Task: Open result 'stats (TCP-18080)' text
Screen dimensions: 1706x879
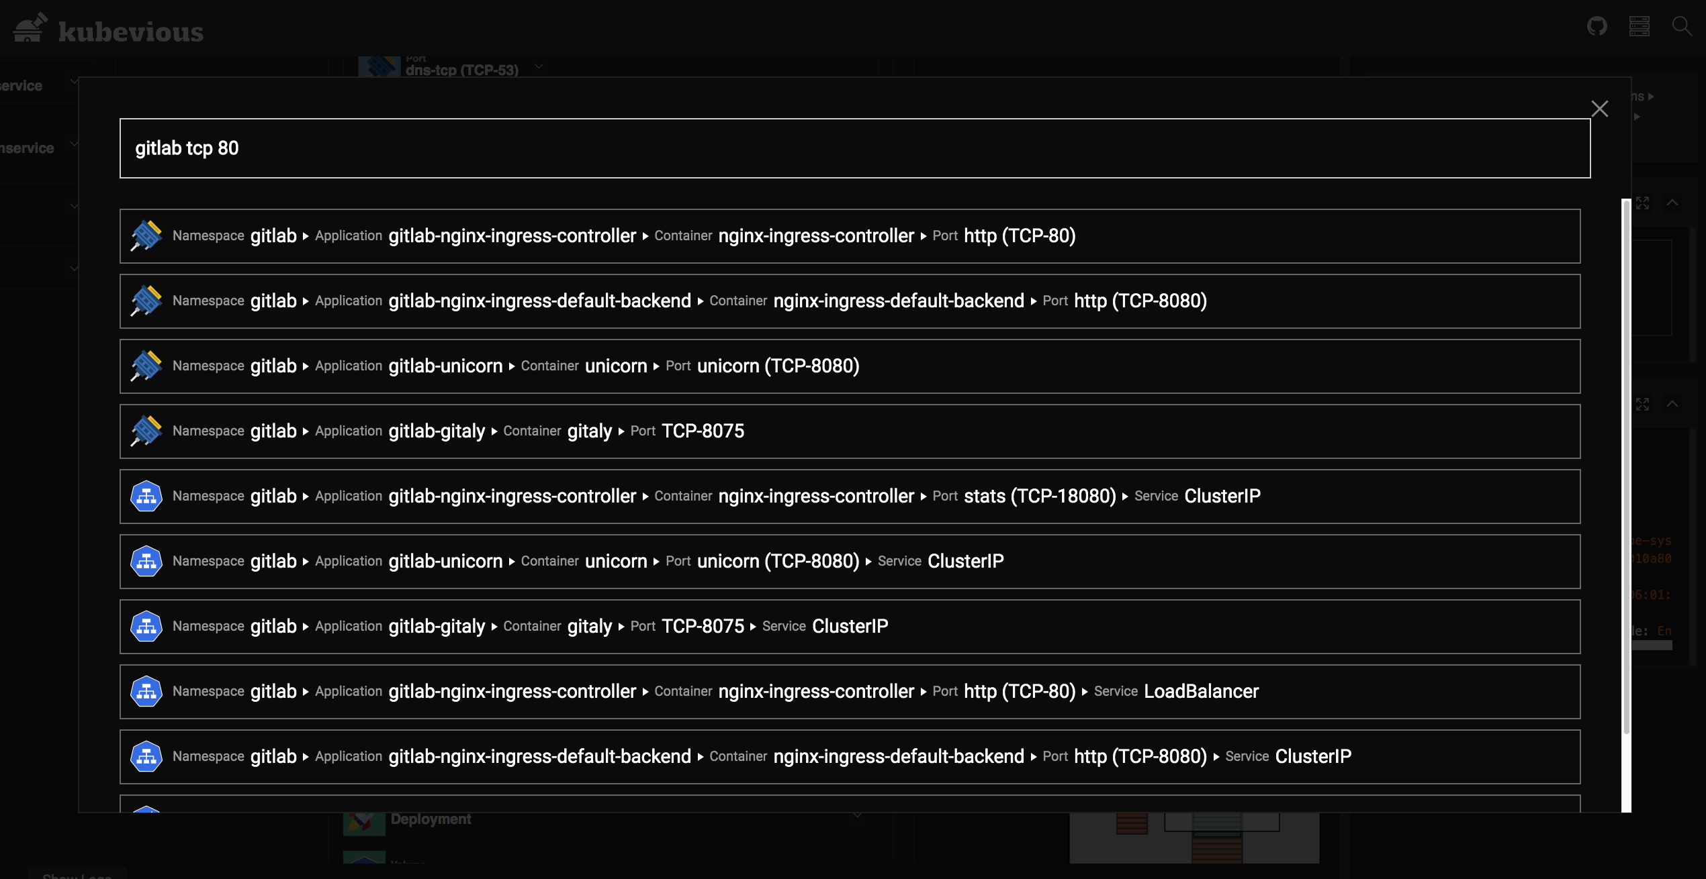Action: point(1040,496)
